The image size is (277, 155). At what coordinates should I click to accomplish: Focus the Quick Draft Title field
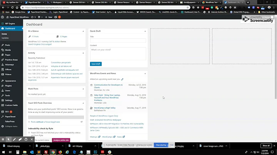point(118,41)
